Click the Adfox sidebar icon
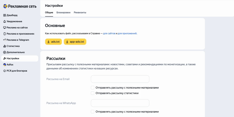Screen dimensions: 234x117 pyautogui.click(x=4, y=65)
